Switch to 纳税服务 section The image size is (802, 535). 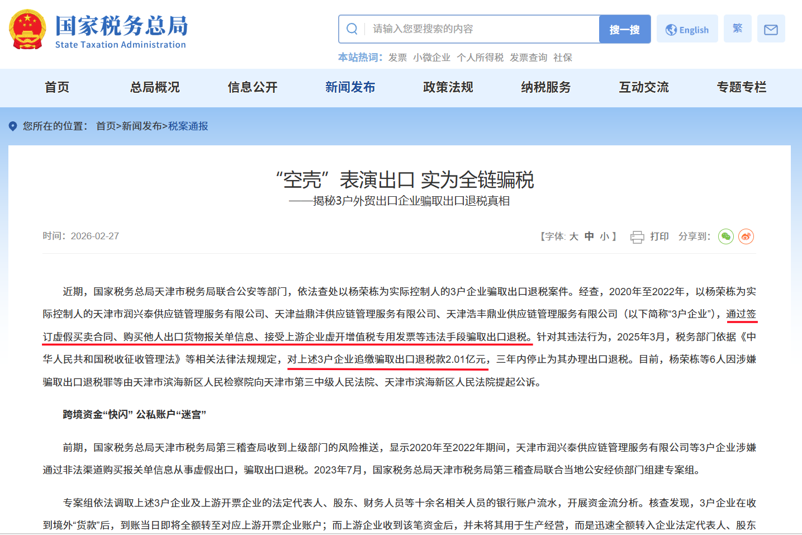(x=545, y=88)
